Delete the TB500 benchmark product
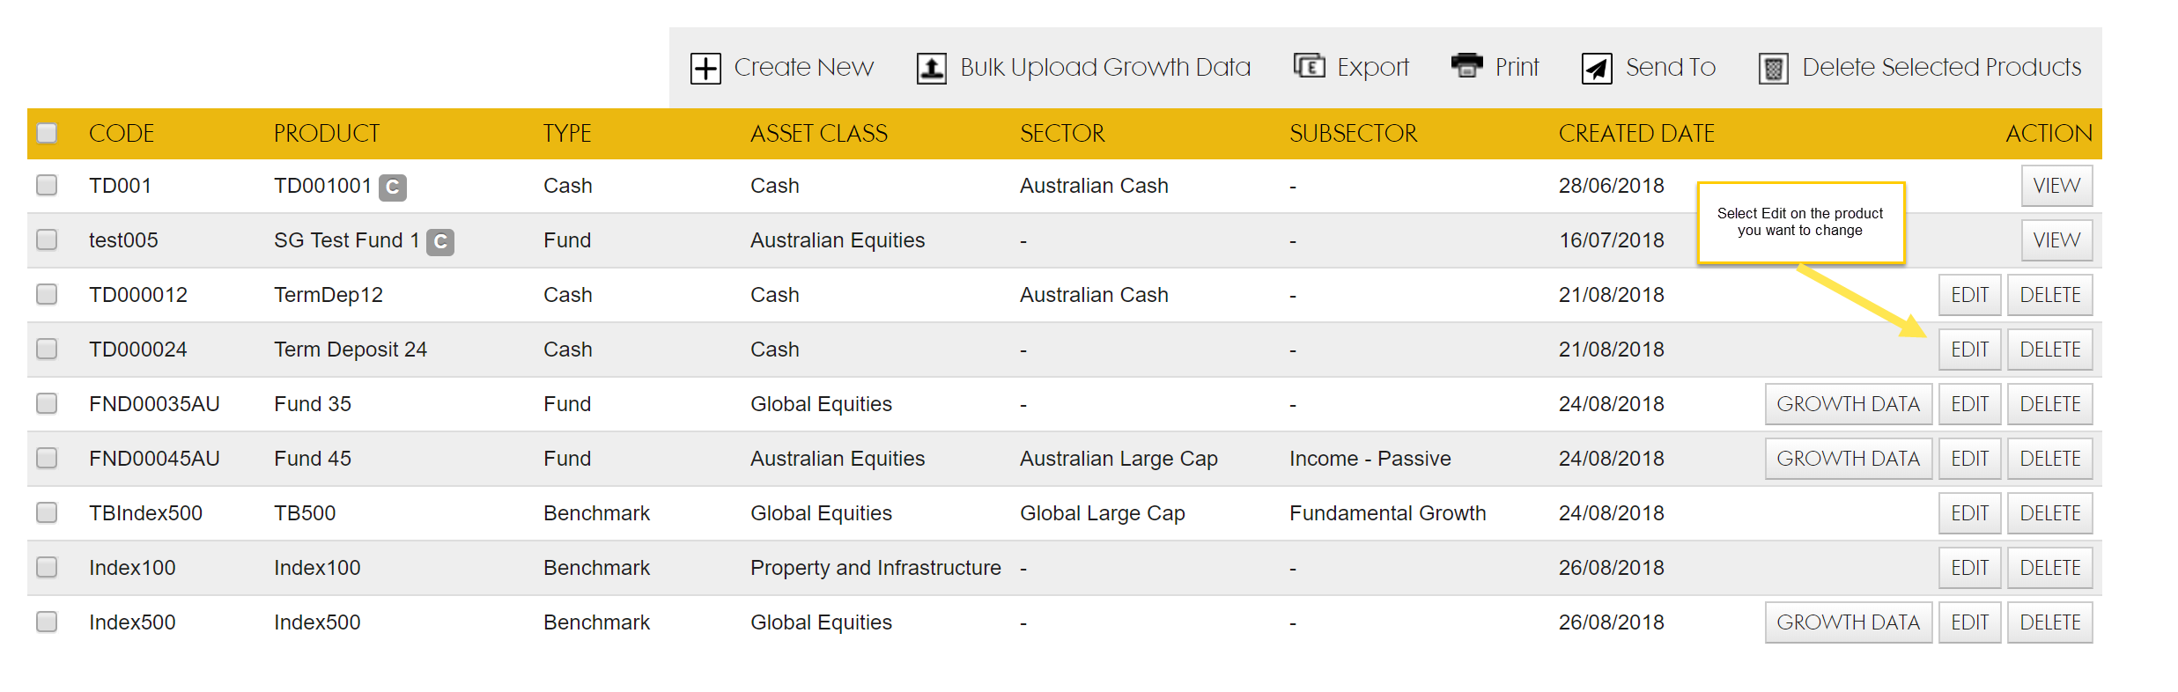 click(2050, 513)
